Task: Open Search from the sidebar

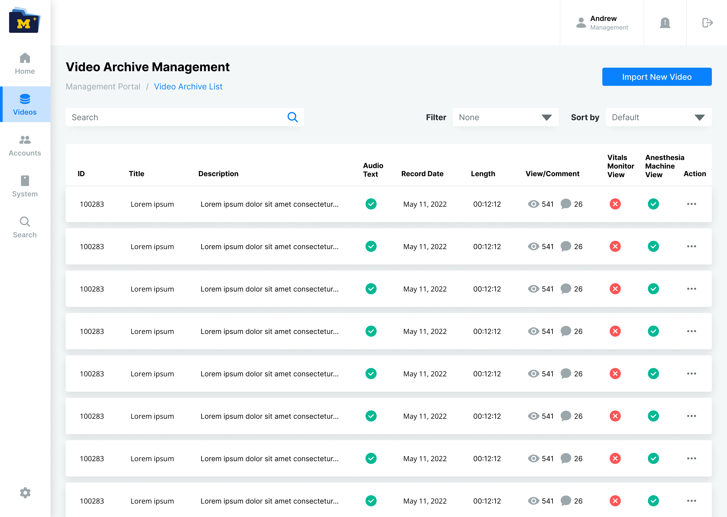Action: (x=25, y=227)
